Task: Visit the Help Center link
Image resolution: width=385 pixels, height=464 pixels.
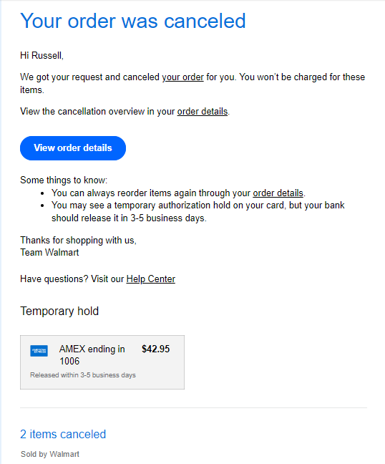Action: [x=151, y=279]
